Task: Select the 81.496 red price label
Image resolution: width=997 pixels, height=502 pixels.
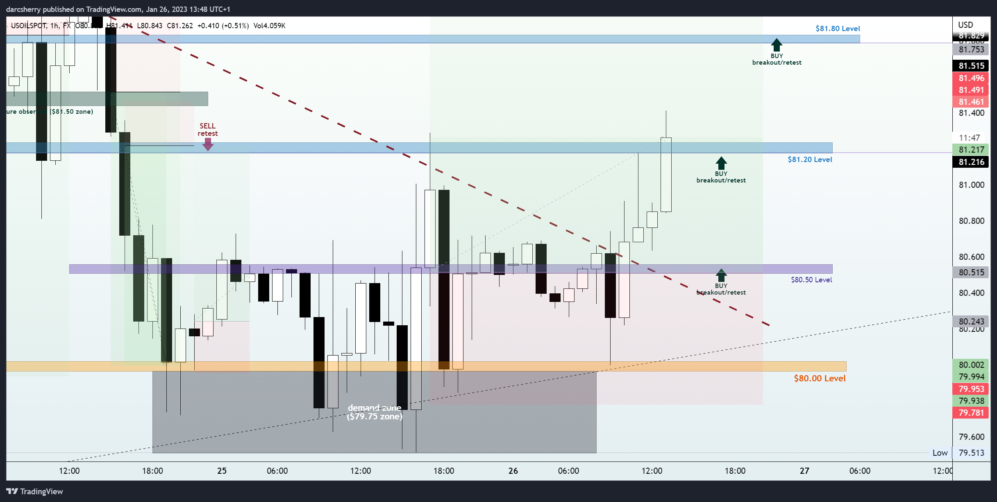Action: (x=970, y=78)
